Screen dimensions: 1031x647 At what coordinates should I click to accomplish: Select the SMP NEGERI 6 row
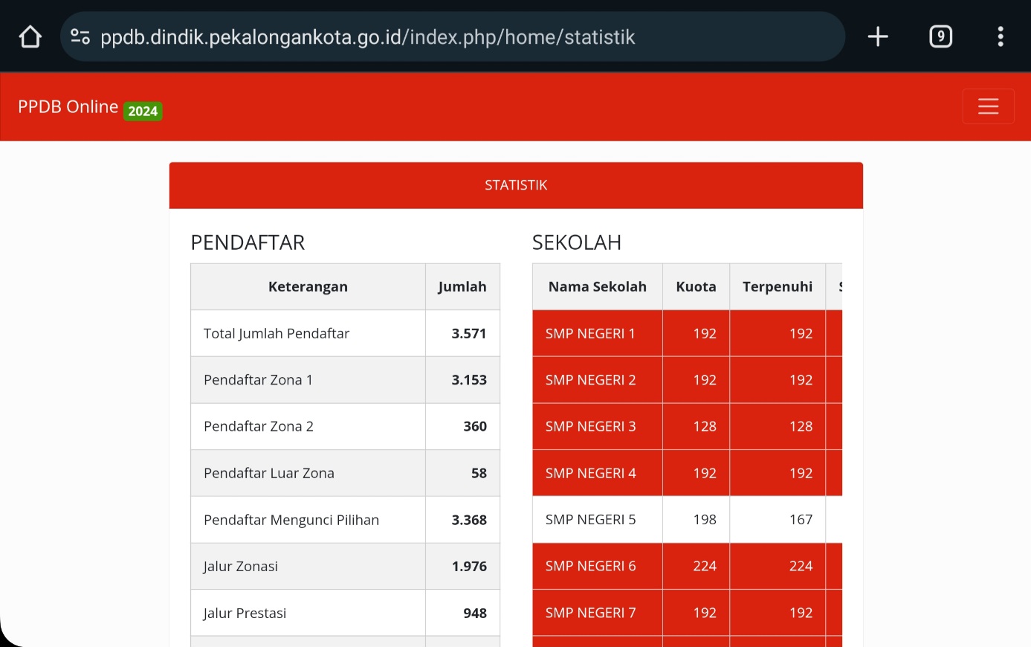coord(688,567)
